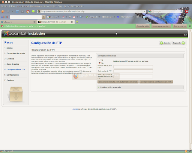Open the Digg menu
The image size is (192, 153).
(x=60, y=6)
